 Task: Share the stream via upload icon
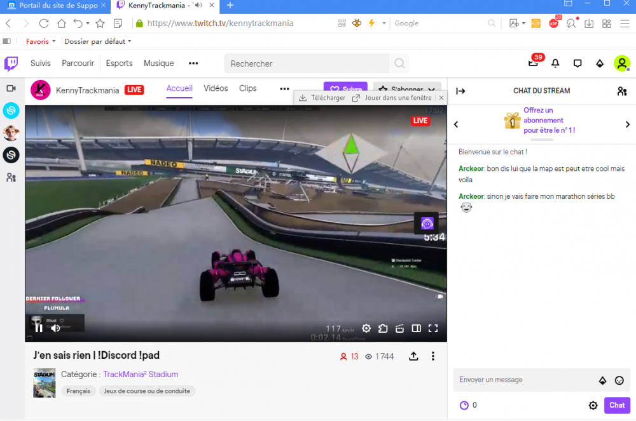(413, 356)
